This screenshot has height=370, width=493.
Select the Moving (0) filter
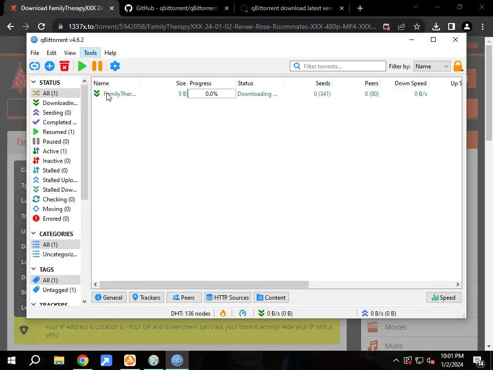56,209
